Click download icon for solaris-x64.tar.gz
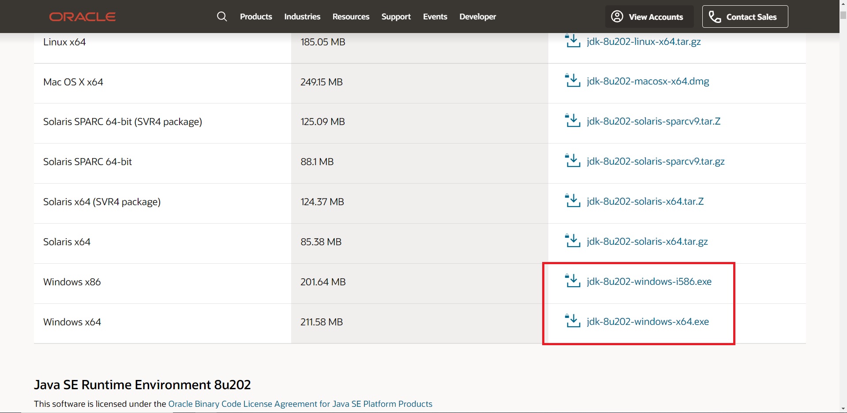847x413 pixels. coord(573,241)
